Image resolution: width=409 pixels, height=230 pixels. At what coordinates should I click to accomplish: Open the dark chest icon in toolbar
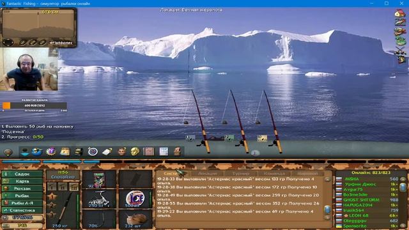[79, 151]
